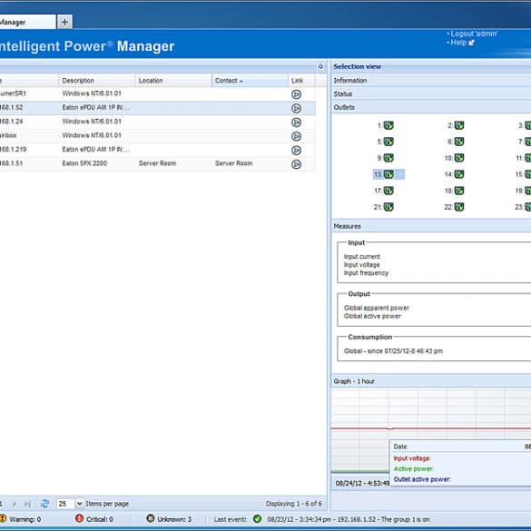531x531 pixels.
Task: Click the red input voltage graph line
Action: click(x=431, y=428)
